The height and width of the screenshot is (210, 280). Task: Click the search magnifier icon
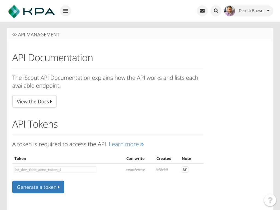216,11
